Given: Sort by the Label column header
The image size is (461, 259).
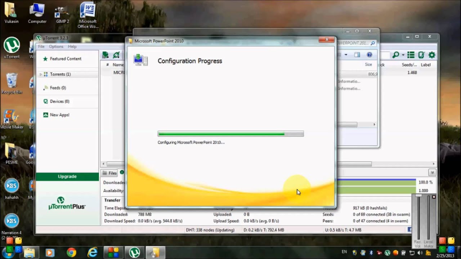Looking at the screenshot, I should pyautogui.click(x=426, y=65).
